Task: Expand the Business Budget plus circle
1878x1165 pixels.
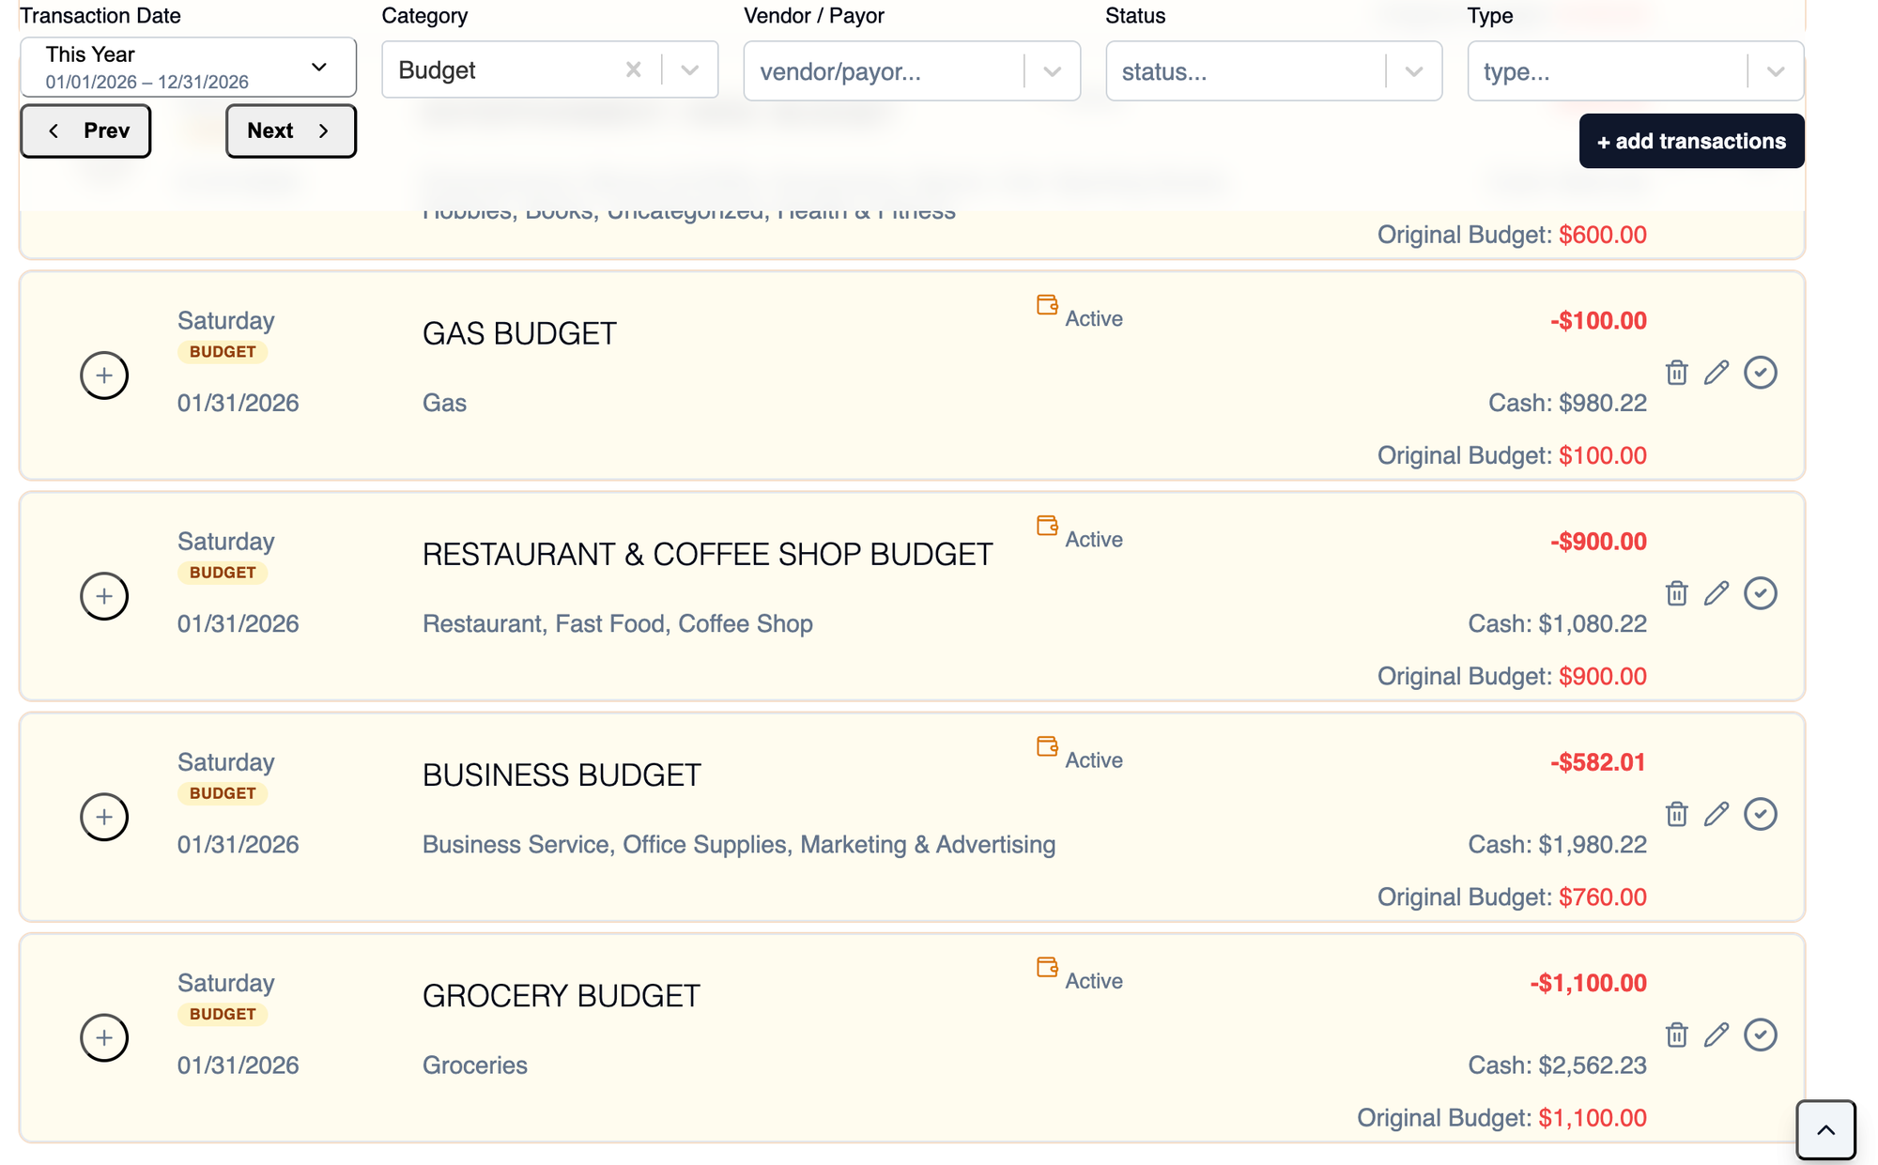Action: (x=104, y=817)
